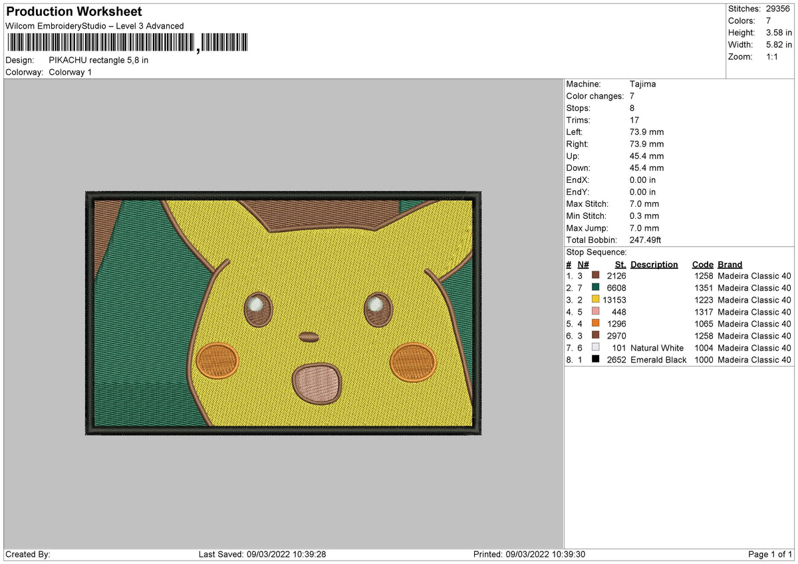798x564 pixels.
Task: Click the Production Worksheet title
Action: point(74,12)
